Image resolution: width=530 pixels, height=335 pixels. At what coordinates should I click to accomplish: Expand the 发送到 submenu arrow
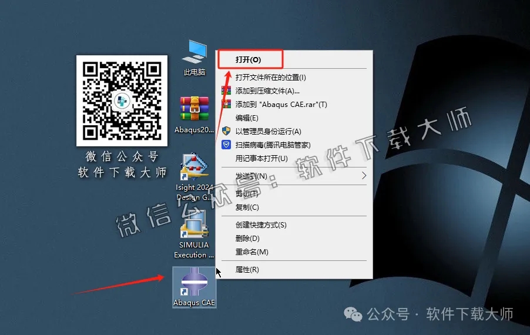point(364,176)
